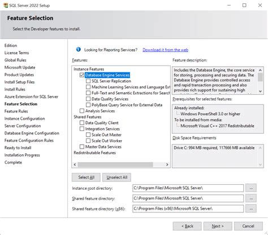Click the Drive C: disk space text

point(214,148)
